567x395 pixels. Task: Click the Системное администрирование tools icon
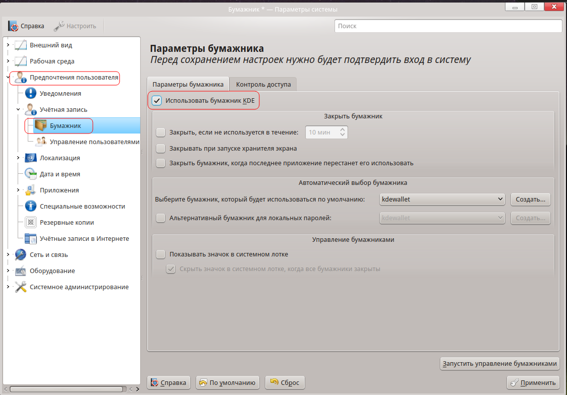click(21, 287)
